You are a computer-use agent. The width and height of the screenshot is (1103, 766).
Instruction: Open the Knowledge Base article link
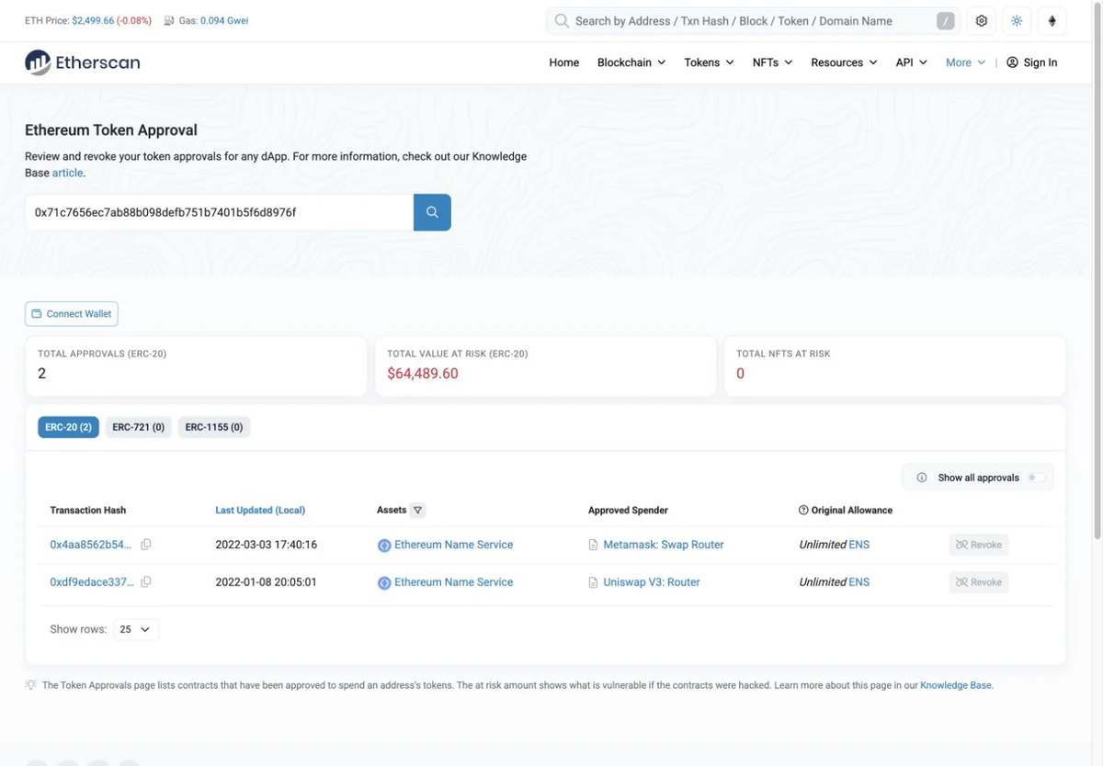(x=67, y=173)
